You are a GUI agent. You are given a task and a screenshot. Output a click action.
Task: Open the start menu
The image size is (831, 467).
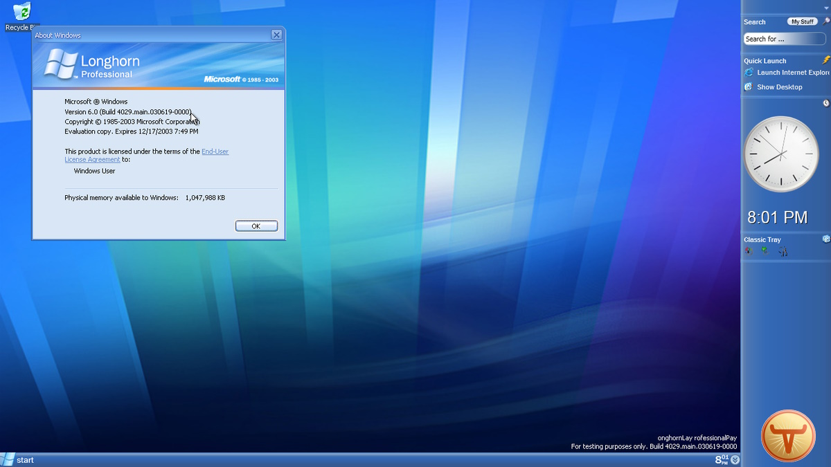point(18,460)
